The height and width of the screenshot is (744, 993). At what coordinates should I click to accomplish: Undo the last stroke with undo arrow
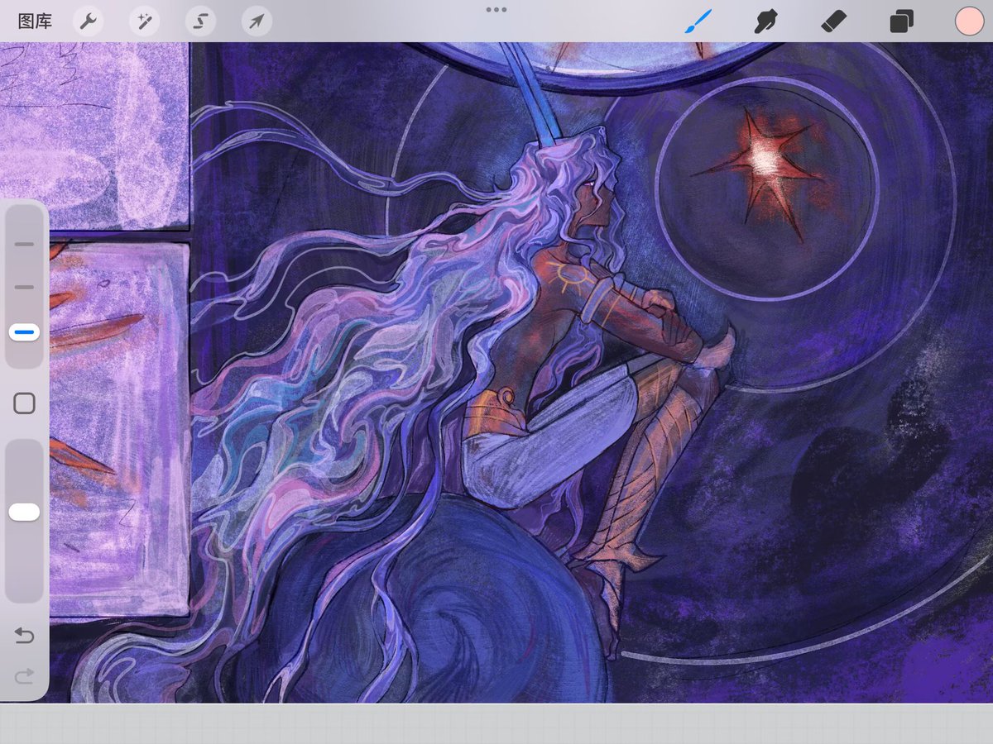tap(25, 636)
